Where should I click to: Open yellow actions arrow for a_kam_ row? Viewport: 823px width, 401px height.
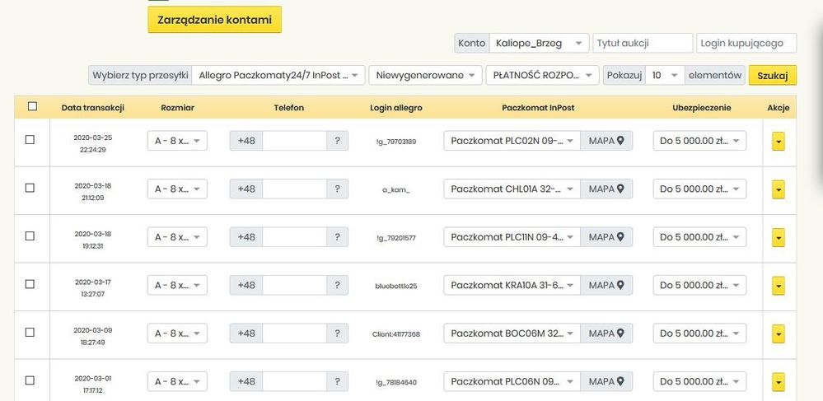[x=779, y=189]
